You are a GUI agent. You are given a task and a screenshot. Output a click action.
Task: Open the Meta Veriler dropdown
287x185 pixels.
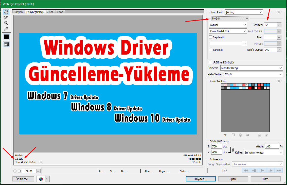tap(253, 74)
